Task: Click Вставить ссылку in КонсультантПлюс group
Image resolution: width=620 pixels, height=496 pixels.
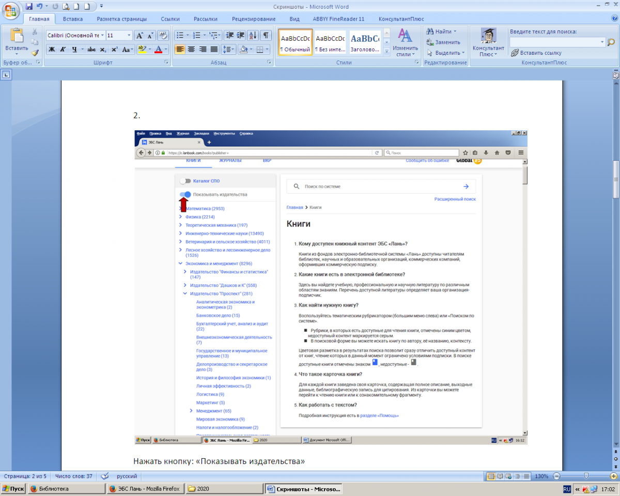Action: (x=536, y=53)
